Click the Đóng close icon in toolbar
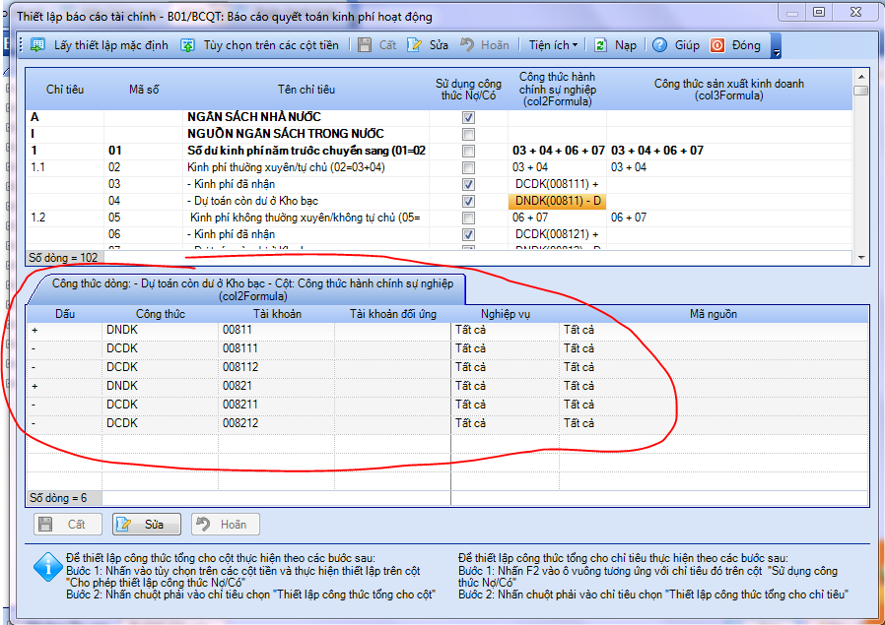Image resolution: width=885 pixels, height=625 pixels. click(x=717, y=45)
